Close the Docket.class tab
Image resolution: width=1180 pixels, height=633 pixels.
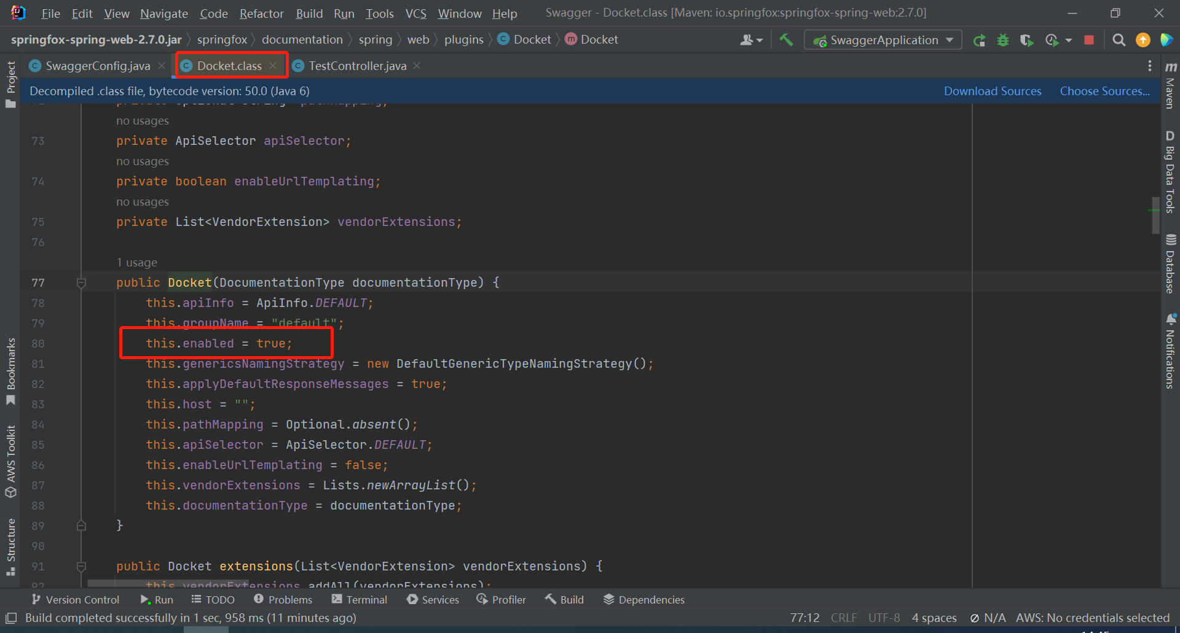(273, 66)
